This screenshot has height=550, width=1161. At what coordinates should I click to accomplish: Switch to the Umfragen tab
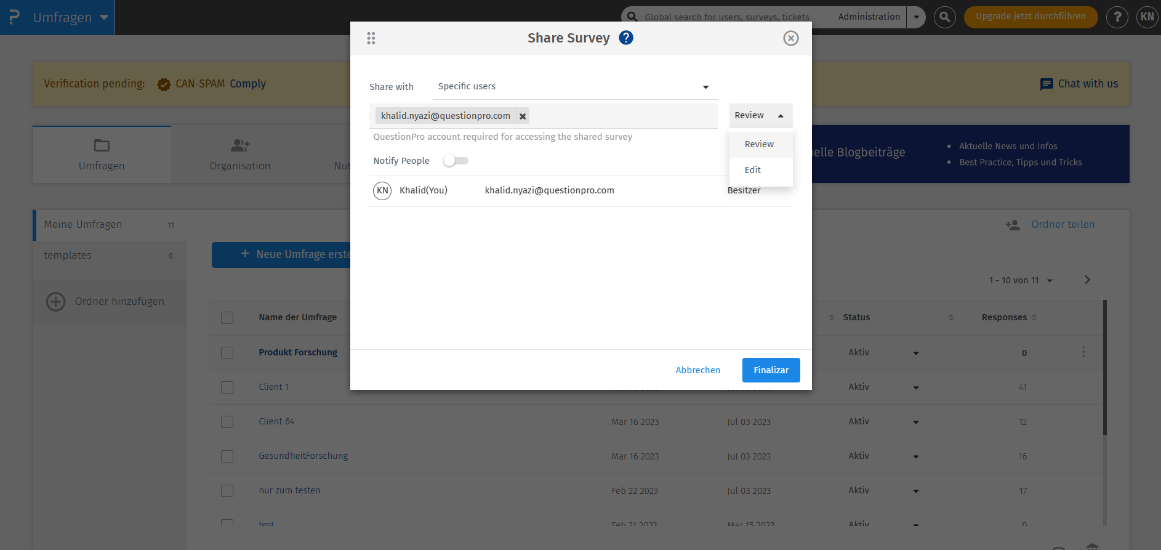[102, 155]
